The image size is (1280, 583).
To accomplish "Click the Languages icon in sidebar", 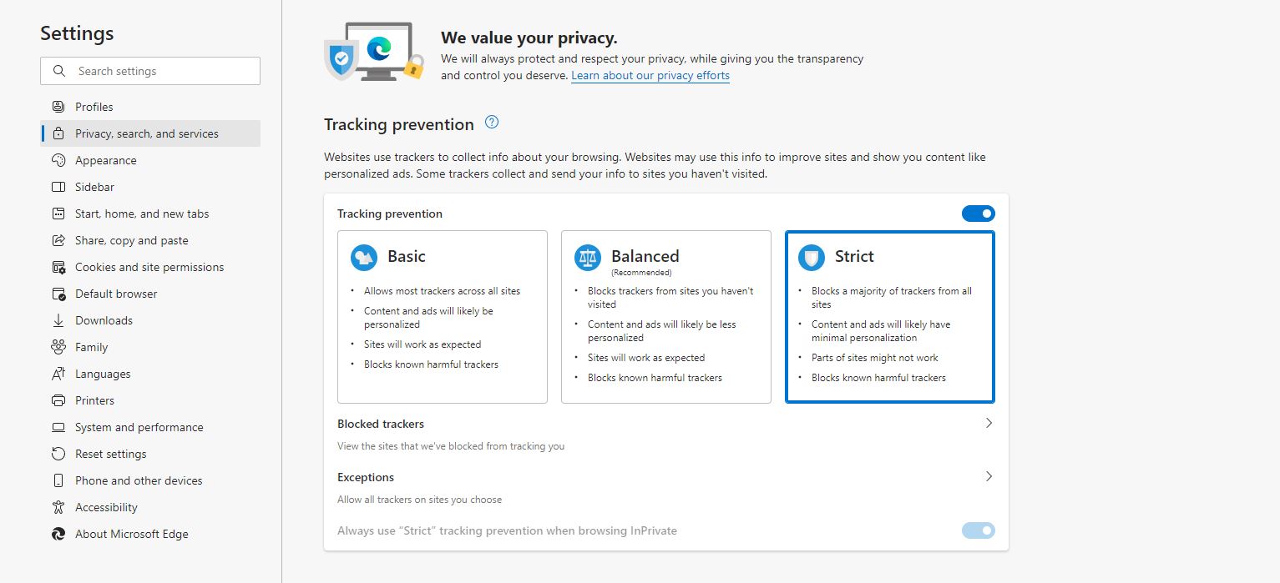I will (x=58, y=374).
